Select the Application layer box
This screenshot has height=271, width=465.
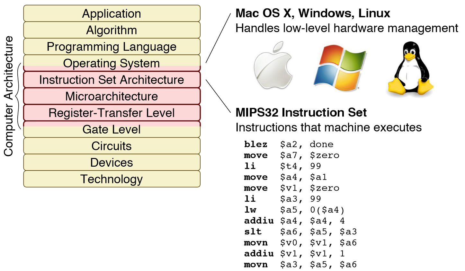(112, 13)
